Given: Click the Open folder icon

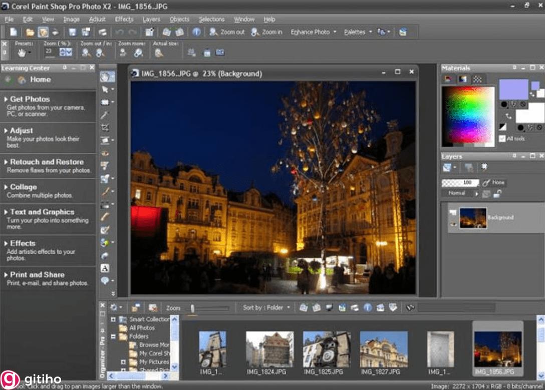Looking at the screenshot, I should click(x=30, y=32).
